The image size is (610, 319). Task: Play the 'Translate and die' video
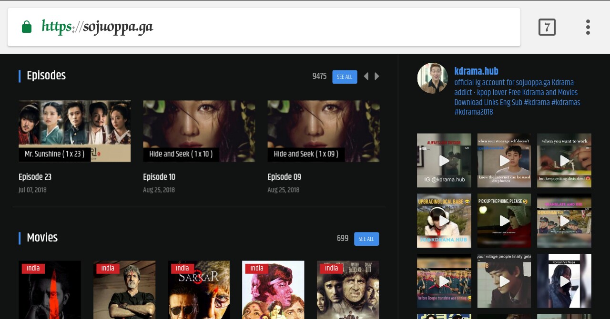[x=564, y=221]
